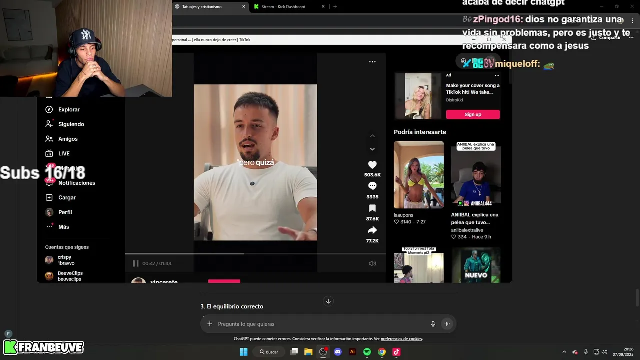640x360 pixels.
Task: Go to next video down chevron
Action: pos(372,149)
